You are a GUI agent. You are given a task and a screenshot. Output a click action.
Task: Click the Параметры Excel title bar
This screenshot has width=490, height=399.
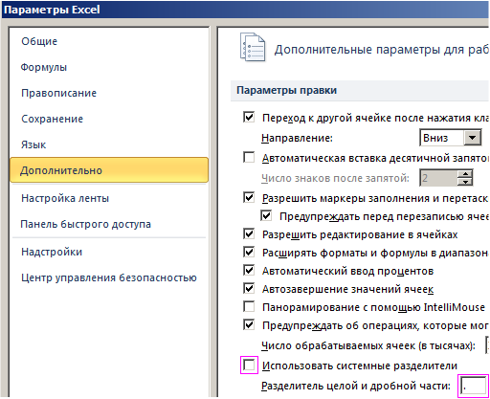(245, 10)
